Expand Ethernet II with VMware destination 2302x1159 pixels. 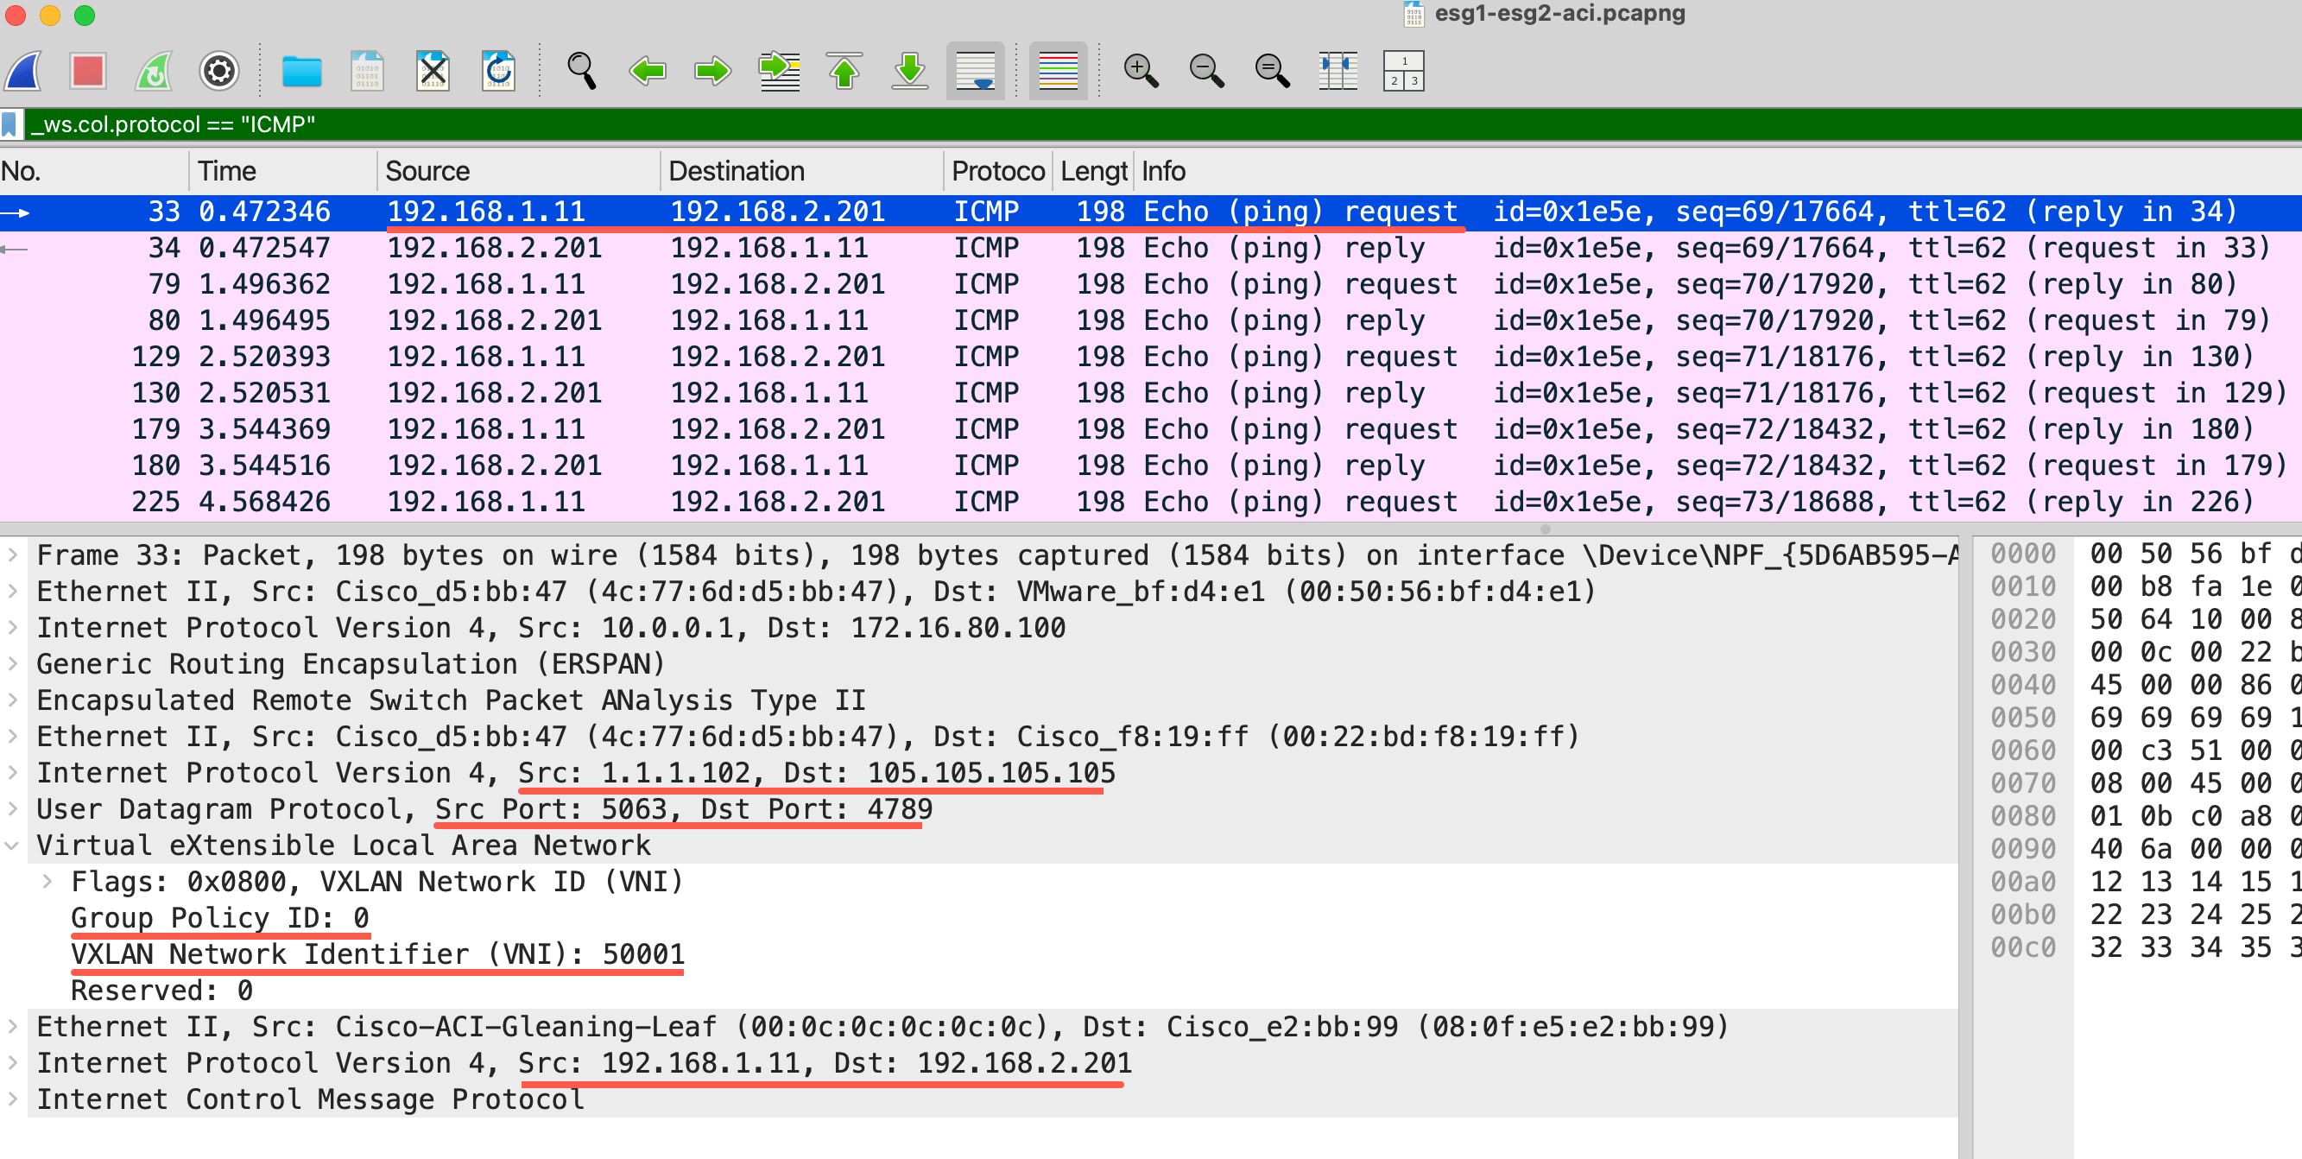(12, 591)
